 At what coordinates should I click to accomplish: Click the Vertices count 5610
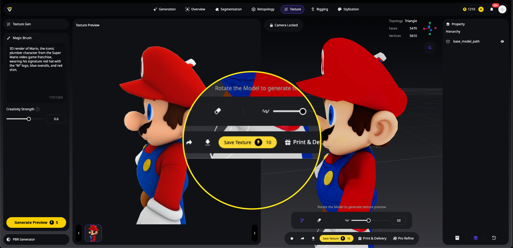pyautogui.click(x=413, y=36)
